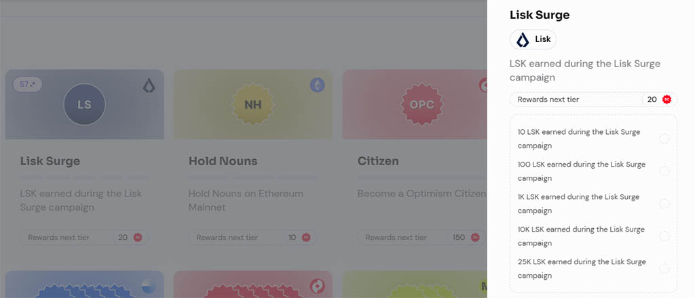Click Rewards next tier pill in side panel

tap(593, 100)
